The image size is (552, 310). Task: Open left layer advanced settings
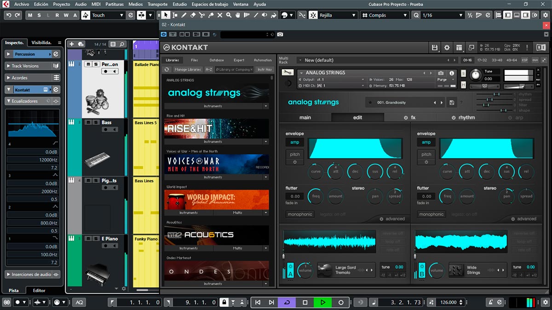click(x=392, y=219)
